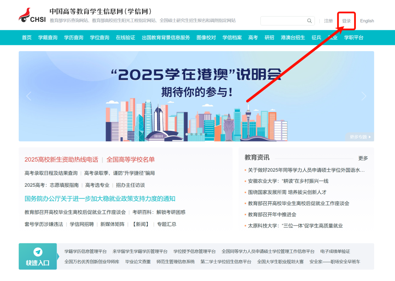Open 来华留学生学籍学历管理平台 quick link
This screenshot has width=395, height=281.
[140, 251]
